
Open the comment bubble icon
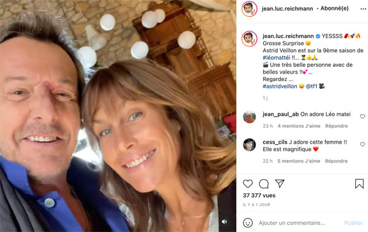point(264,184)
